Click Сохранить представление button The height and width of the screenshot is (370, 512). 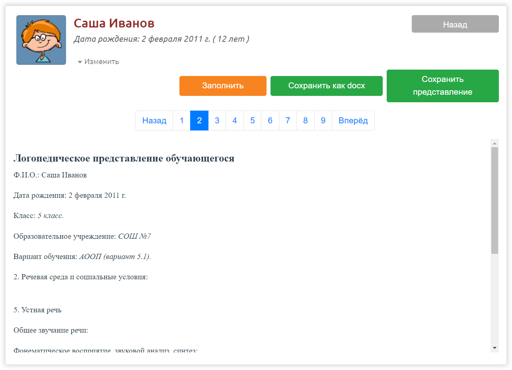442,86
